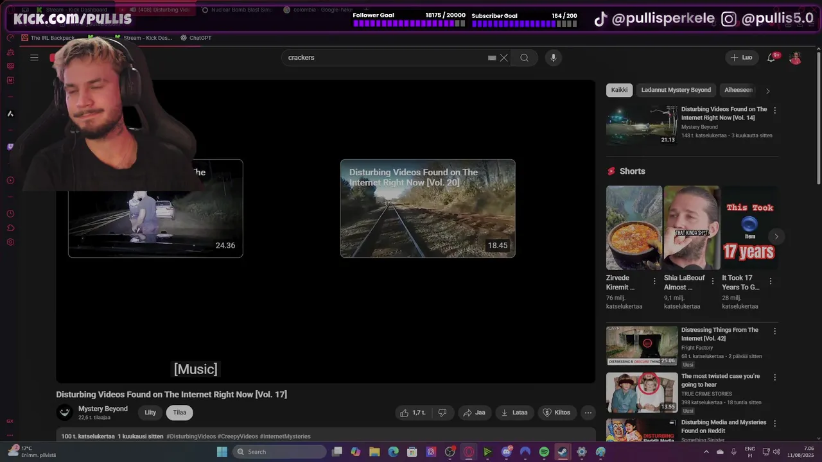Open Vol. 14 video thumbnail
This screenshot has width=822, height=462.
tap(642, 125)
